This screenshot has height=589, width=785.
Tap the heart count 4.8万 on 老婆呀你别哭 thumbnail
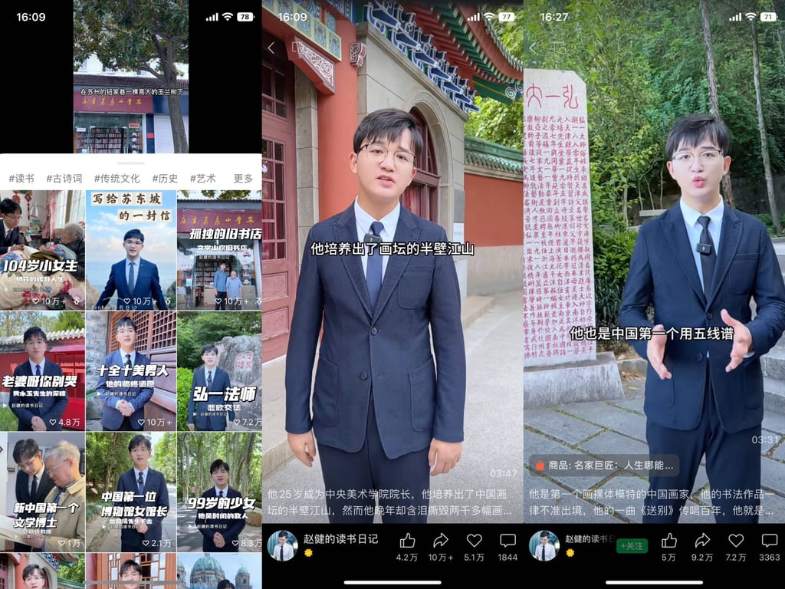coord(64,423)
